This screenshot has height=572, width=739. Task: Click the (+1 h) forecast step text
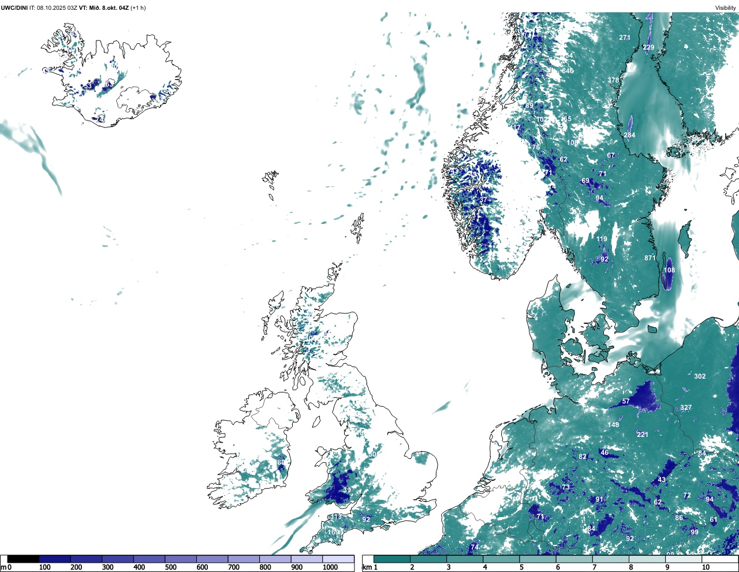(138, 8)
